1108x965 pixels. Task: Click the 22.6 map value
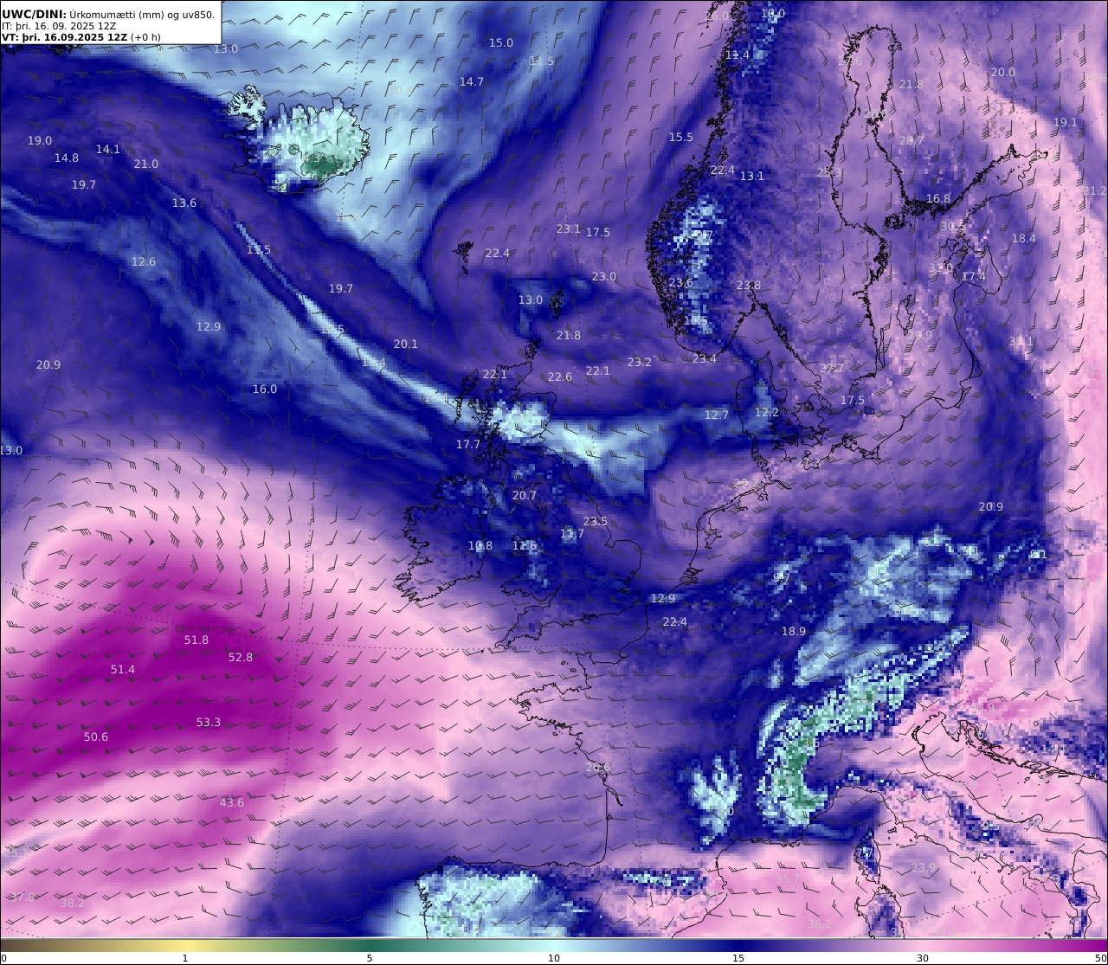coord(560,376)
